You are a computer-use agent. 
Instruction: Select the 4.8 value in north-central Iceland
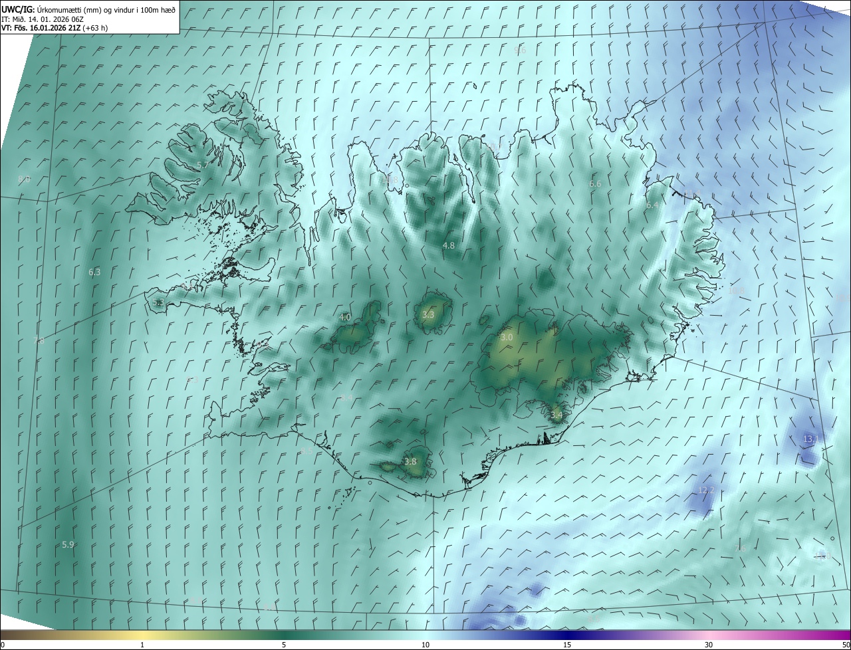pyautogui.click(x=449, y=245)
